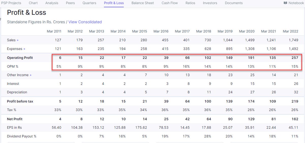Viewport: 305px width, 143px height.
Task: Click Operating Profit value 257
Action: click(295, 58)
